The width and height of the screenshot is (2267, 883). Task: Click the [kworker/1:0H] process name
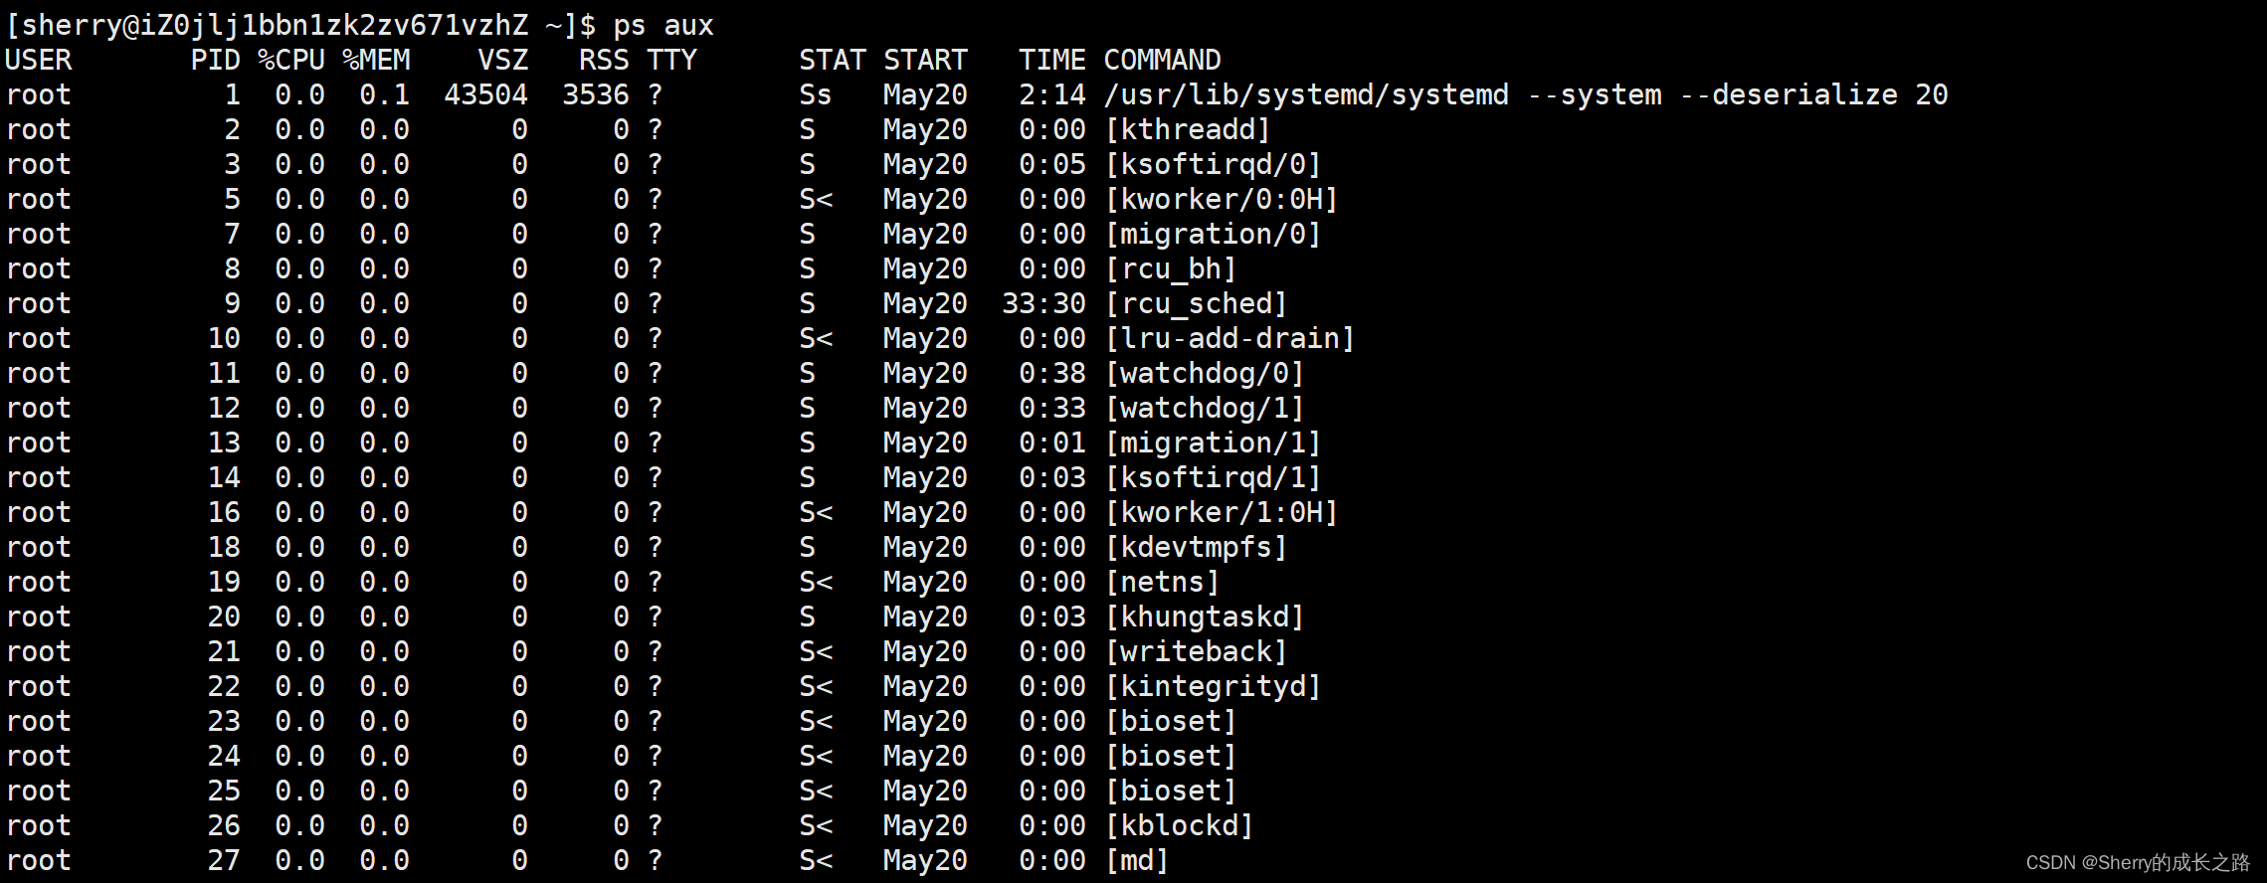coord(1222,513)
